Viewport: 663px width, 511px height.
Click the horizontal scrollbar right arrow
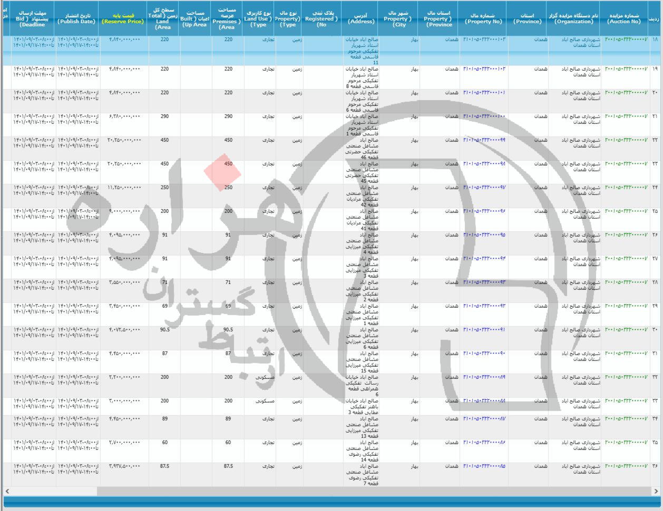pos(655,491)
